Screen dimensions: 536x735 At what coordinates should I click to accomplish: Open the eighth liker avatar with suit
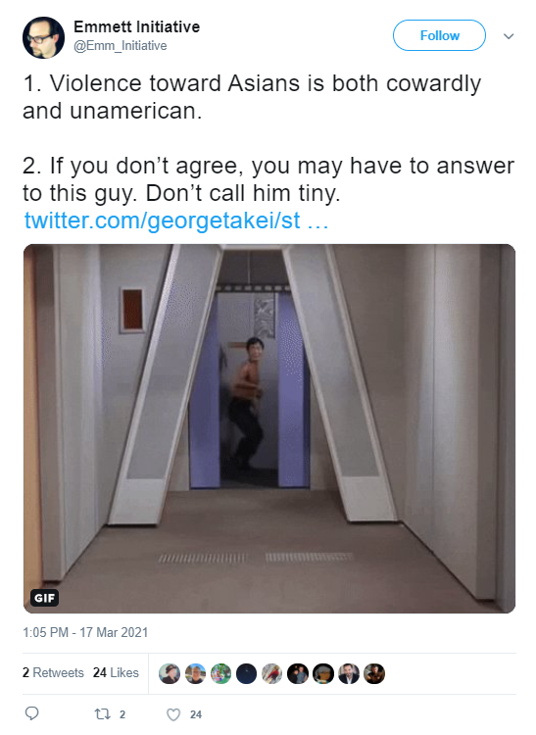click(x=349, y=673)
